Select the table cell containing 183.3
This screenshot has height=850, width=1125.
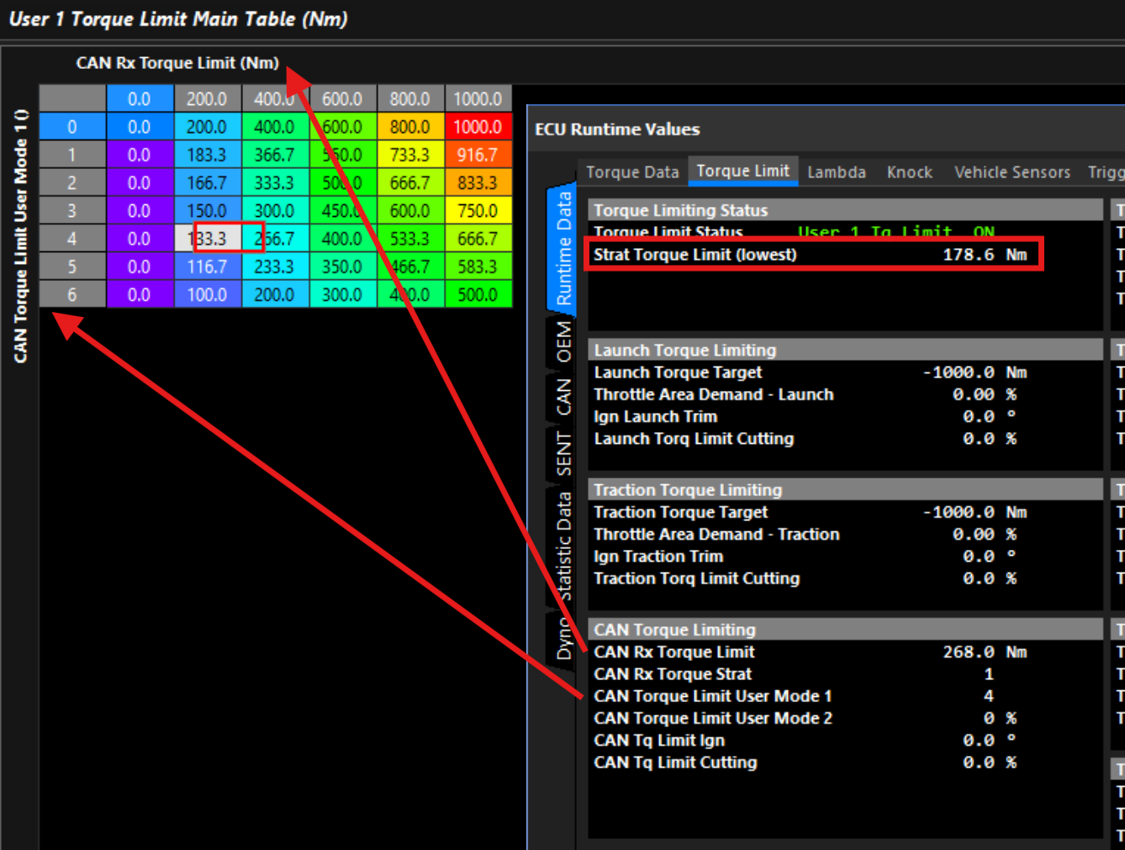point(207,155)
